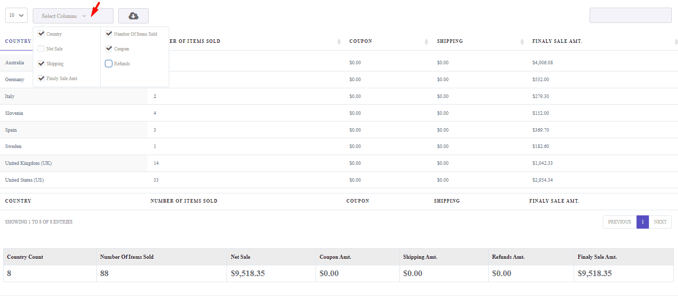Click the cloud export download icon
Image resolution: width=678 pixels, height=296 pixels.
coord(133,15)
